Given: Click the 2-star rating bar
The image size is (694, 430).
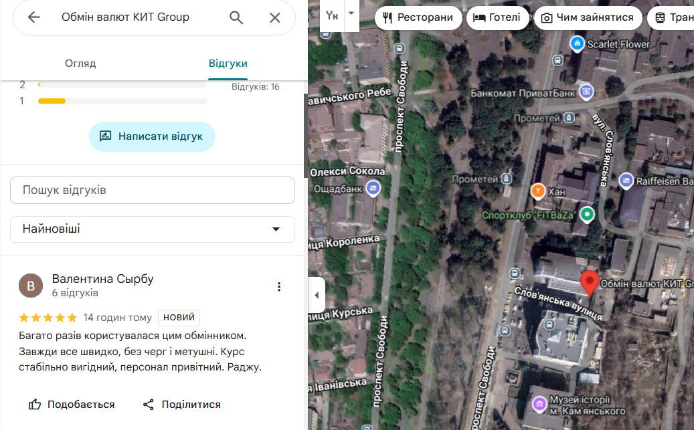Looking at the screenshot, I should (x=122, y=84).
